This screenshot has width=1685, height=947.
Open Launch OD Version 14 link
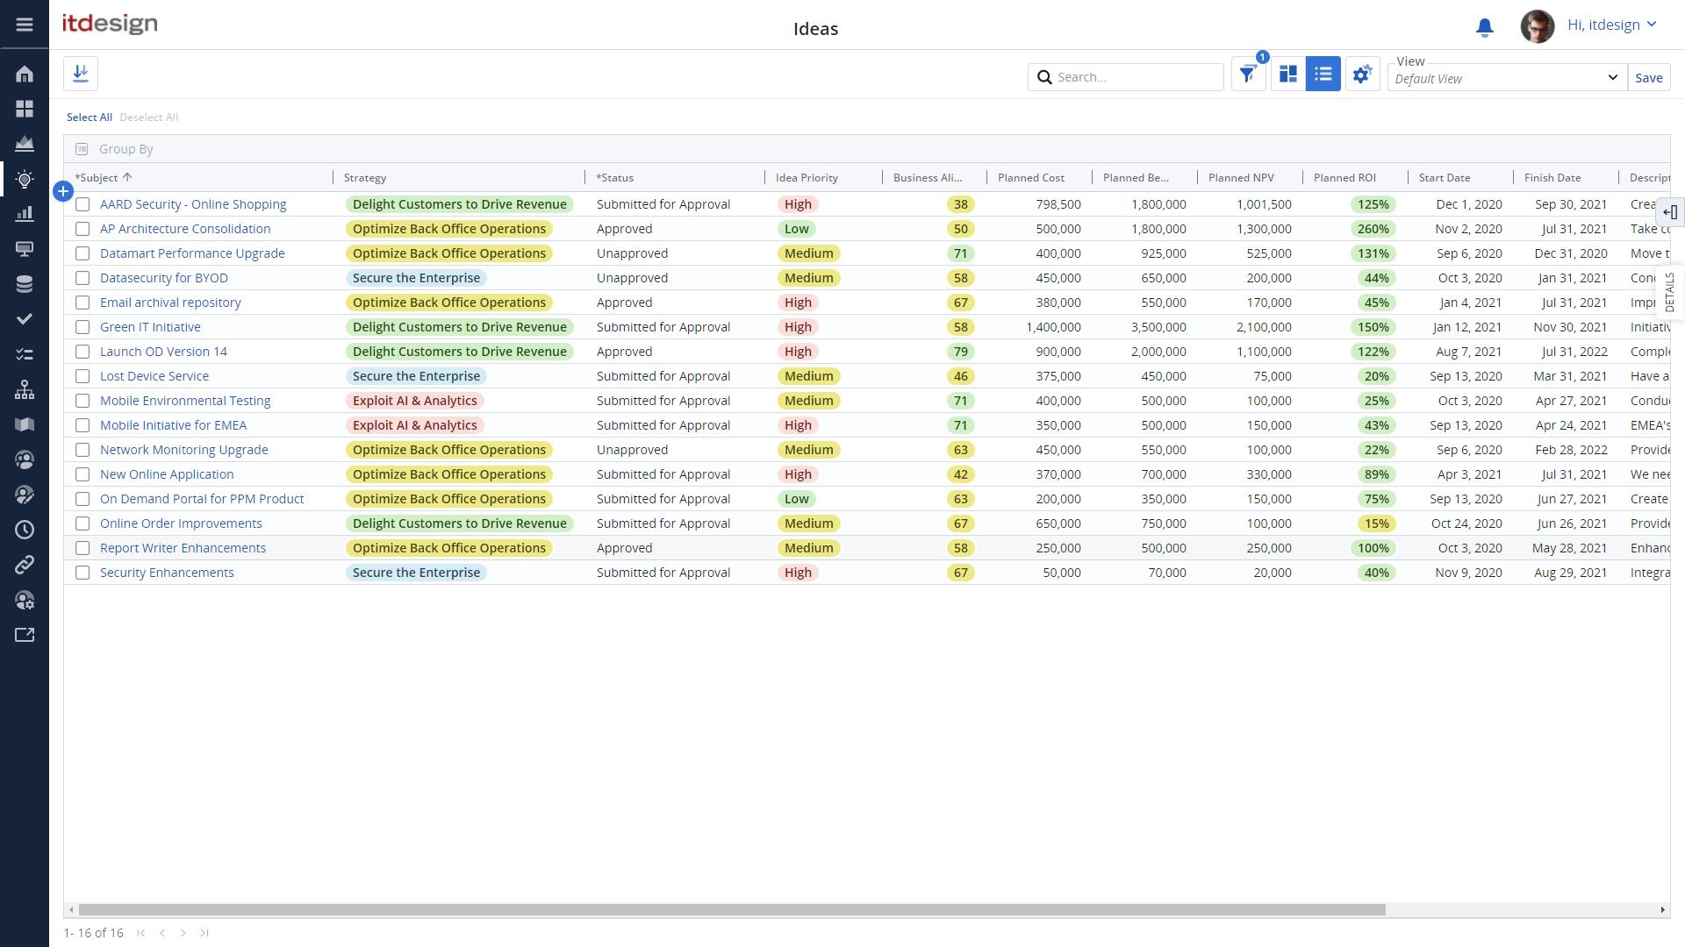(x=163, y=352)
